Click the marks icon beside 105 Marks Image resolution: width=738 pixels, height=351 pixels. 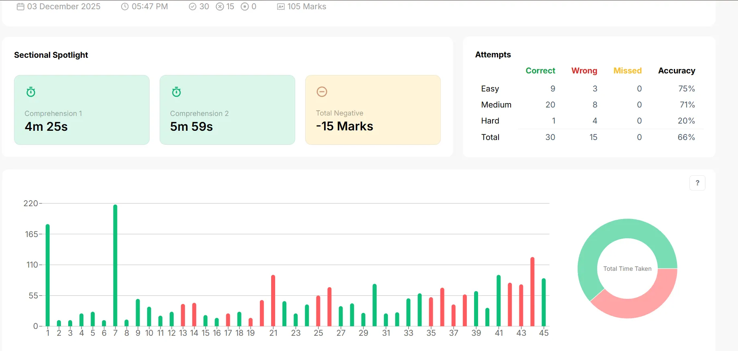(281, 7)
